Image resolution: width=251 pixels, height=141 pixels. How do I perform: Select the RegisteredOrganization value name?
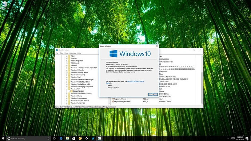tap(122, 101)
